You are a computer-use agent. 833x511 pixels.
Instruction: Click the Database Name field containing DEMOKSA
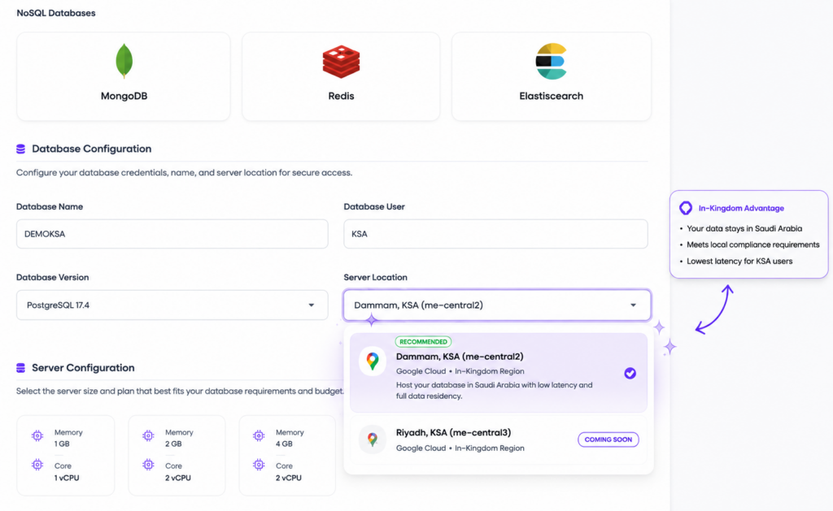pos(172,234)
